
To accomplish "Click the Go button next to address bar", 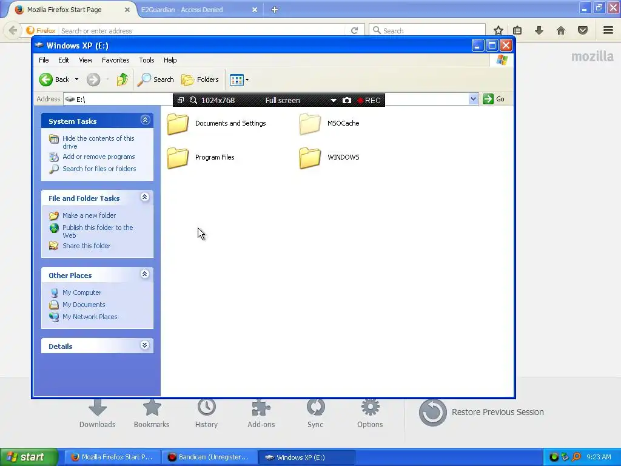I will (x=494, y=99).
